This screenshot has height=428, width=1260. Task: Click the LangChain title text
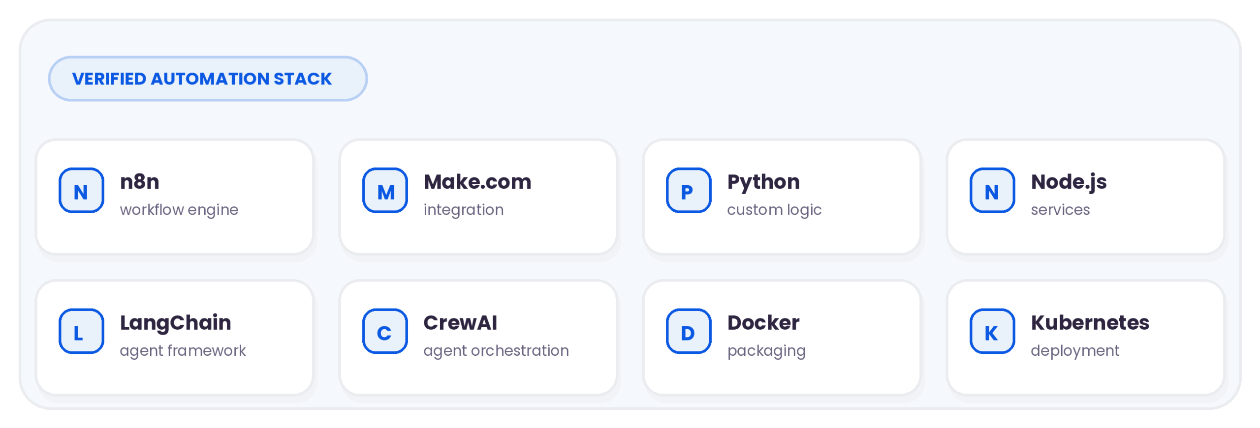[x=176, y=323]
